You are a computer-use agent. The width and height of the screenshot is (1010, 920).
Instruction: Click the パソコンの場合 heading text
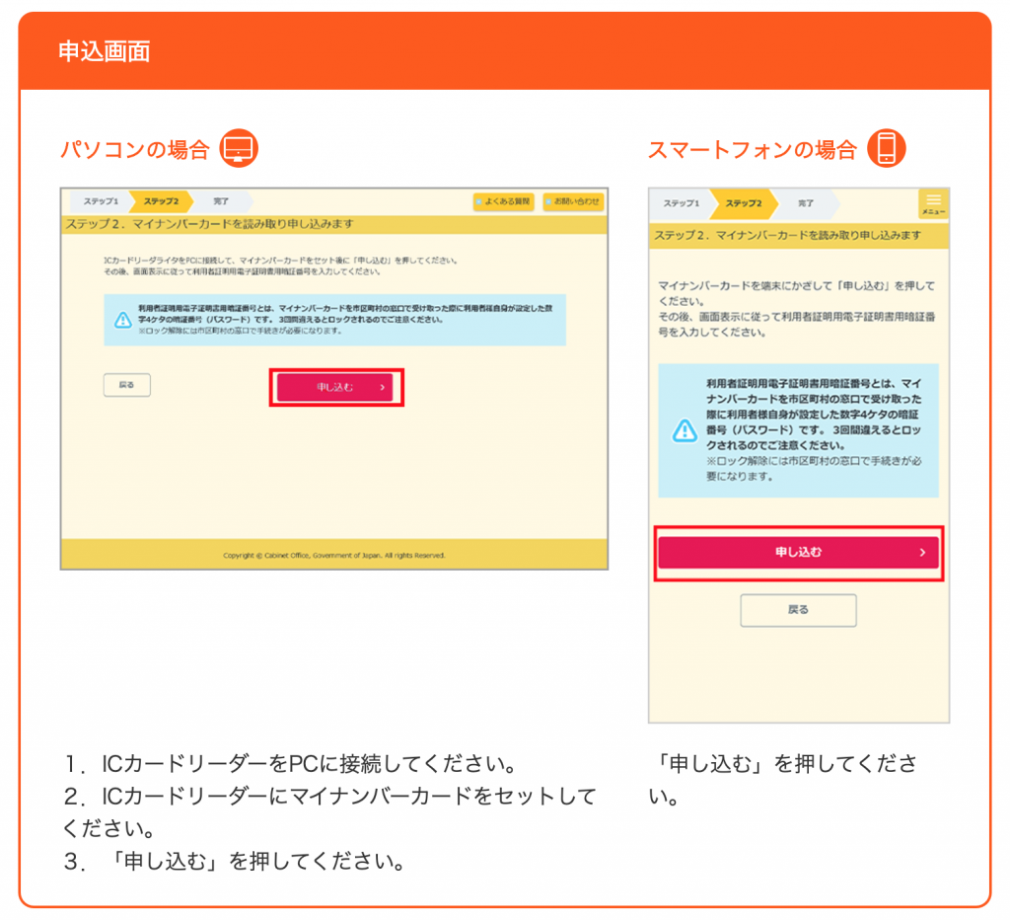coord(135,150)
